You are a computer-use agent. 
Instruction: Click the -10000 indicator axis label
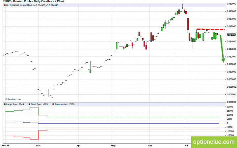pyautogui.click(x=230, y=131)
